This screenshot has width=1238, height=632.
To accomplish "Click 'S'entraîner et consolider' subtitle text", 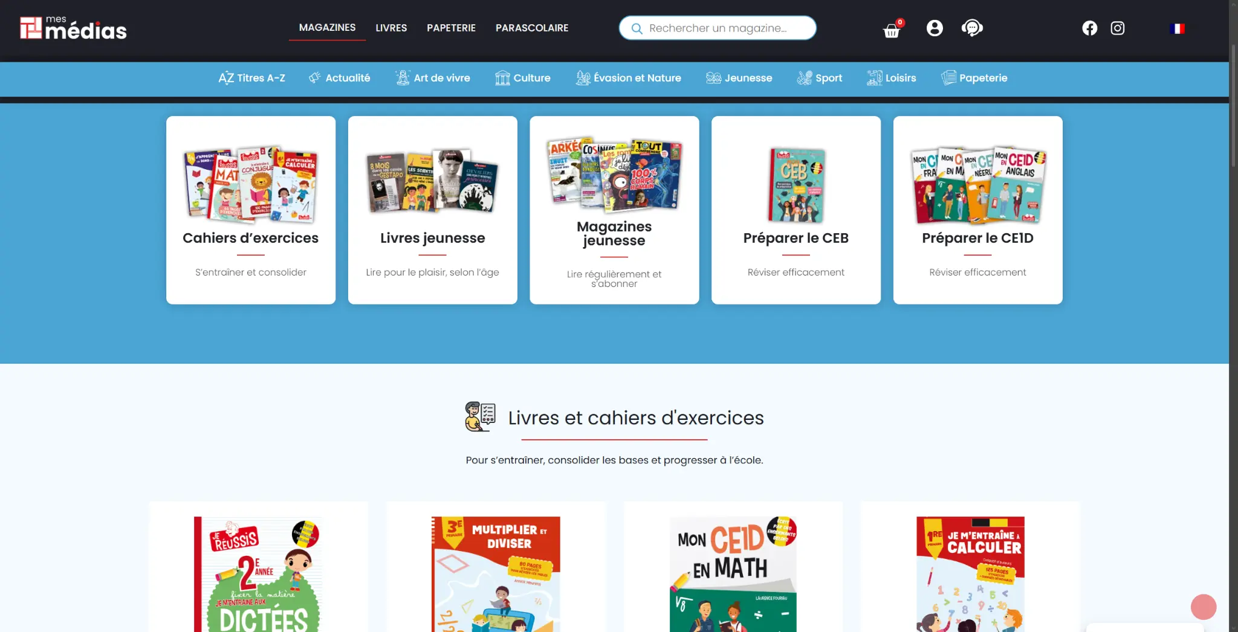I will tap(250, 272).
